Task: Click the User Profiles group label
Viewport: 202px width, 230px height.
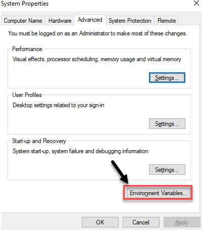Action: coord(27,95)
